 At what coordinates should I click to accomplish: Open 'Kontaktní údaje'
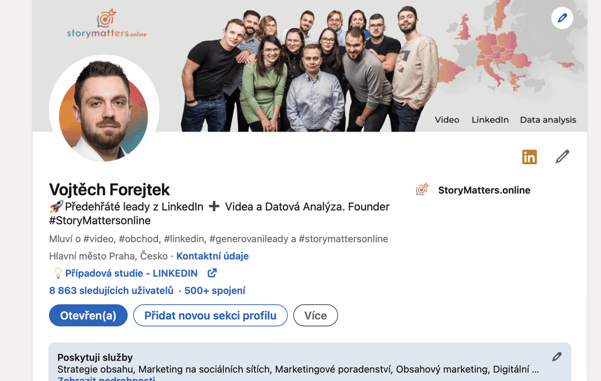tap(213, 256)
